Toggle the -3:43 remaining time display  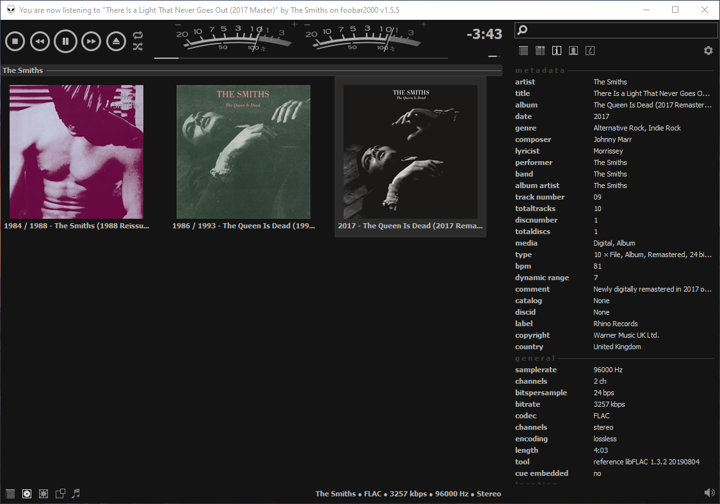(484, 34)
